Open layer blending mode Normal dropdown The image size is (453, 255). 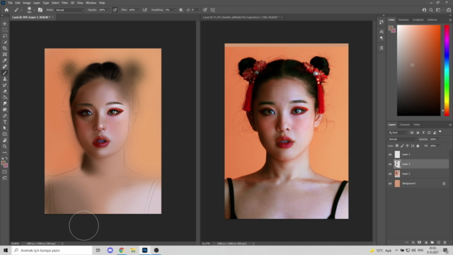[403, 139]
